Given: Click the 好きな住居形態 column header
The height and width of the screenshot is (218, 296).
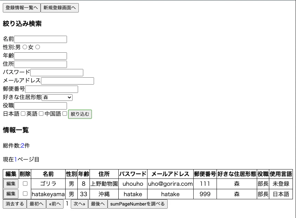Looking at the screenshot, I should 237,174.
